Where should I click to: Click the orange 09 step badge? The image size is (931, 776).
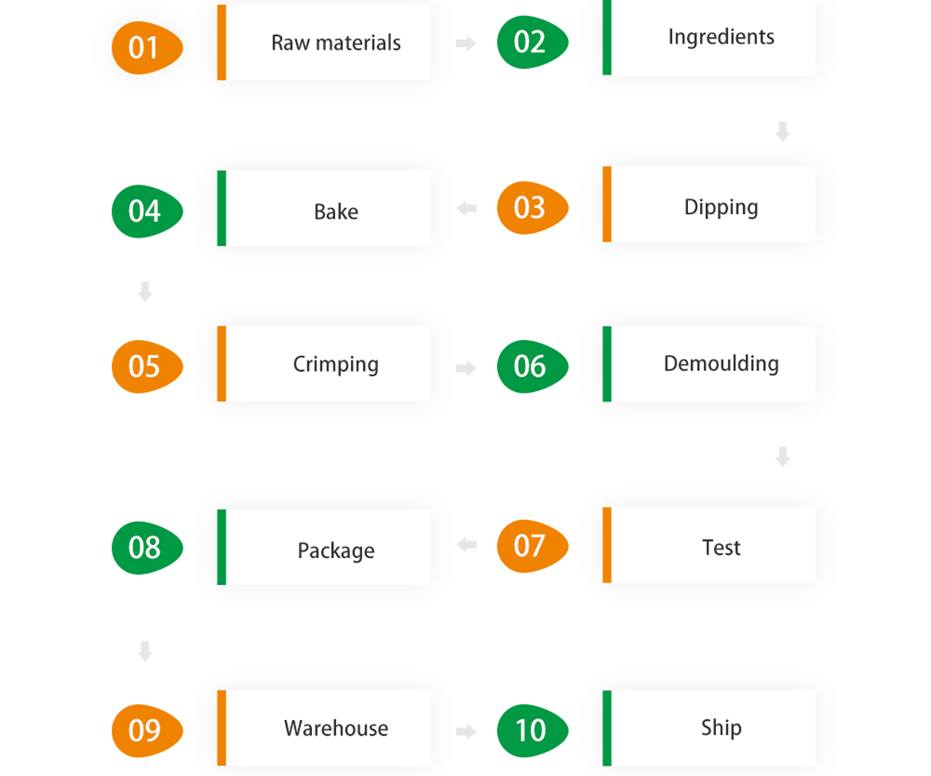(147, 731)
